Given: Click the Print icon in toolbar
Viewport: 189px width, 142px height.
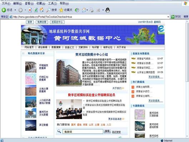Looking at the screenshot, I should (91, 10).
